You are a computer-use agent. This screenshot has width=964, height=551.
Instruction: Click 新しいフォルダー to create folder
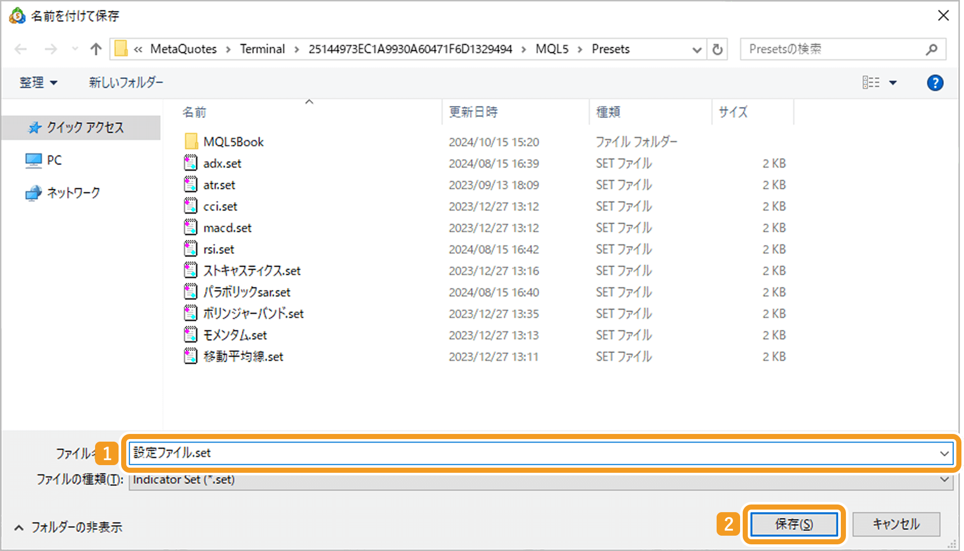[126, 83]
